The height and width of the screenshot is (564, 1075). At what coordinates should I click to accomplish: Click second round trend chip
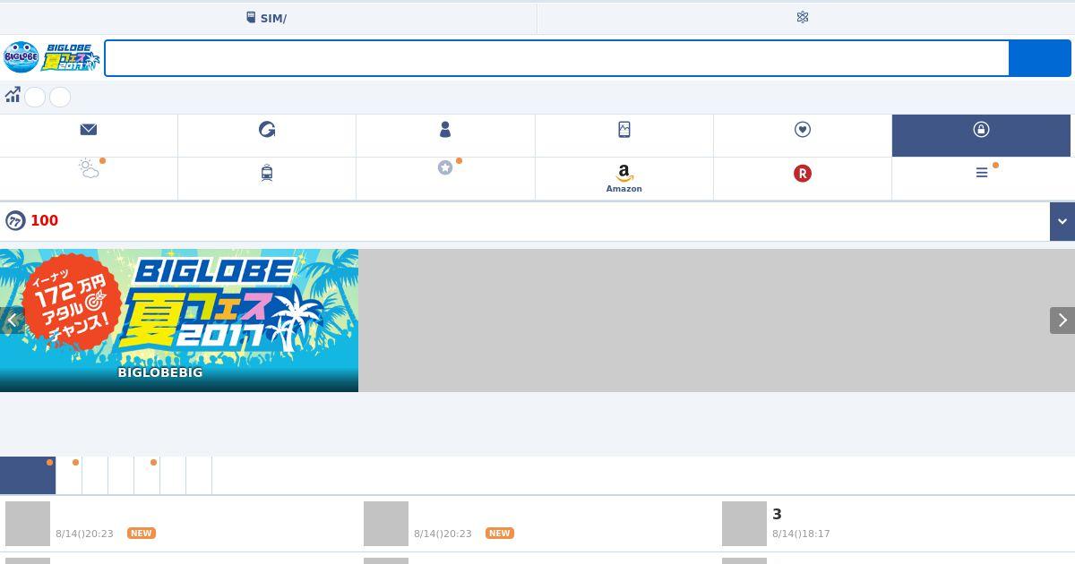click(60, 97)
